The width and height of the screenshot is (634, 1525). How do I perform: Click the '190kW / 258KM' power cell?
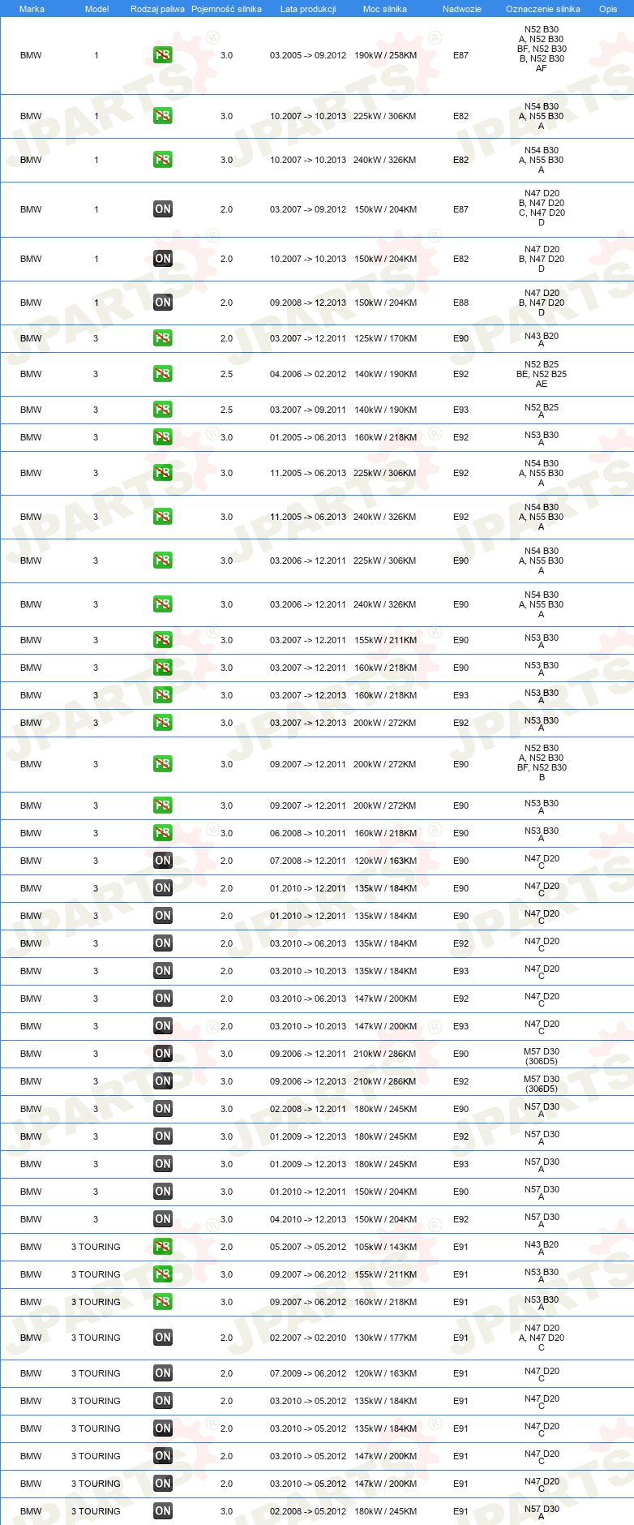click(385, 55)
